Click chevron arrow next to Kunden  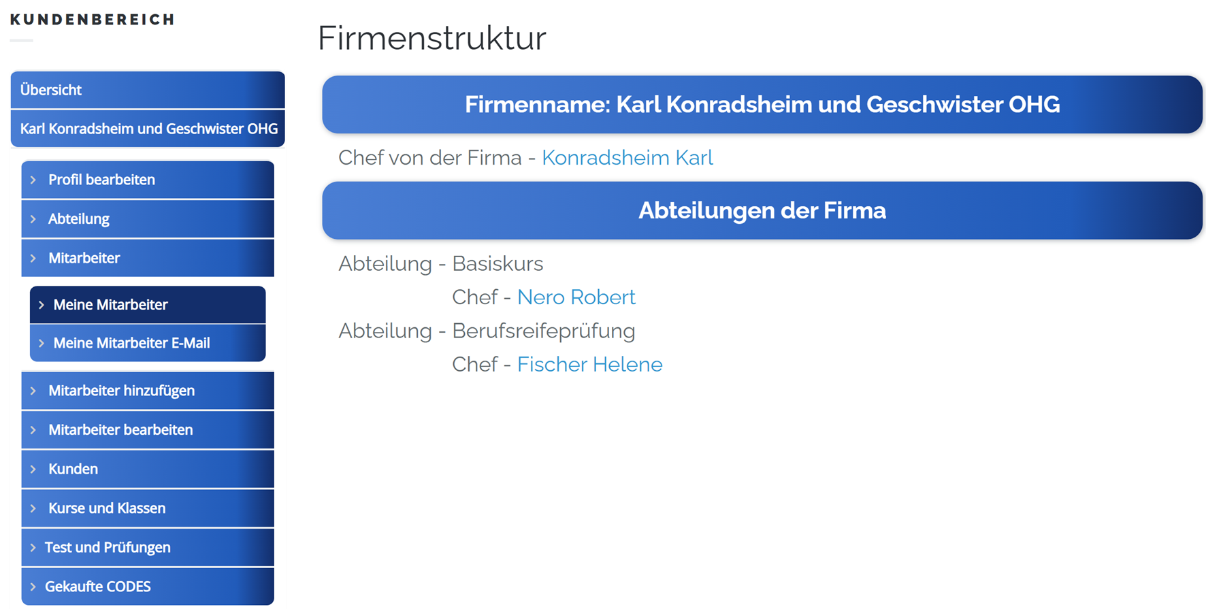pos(33,469)
